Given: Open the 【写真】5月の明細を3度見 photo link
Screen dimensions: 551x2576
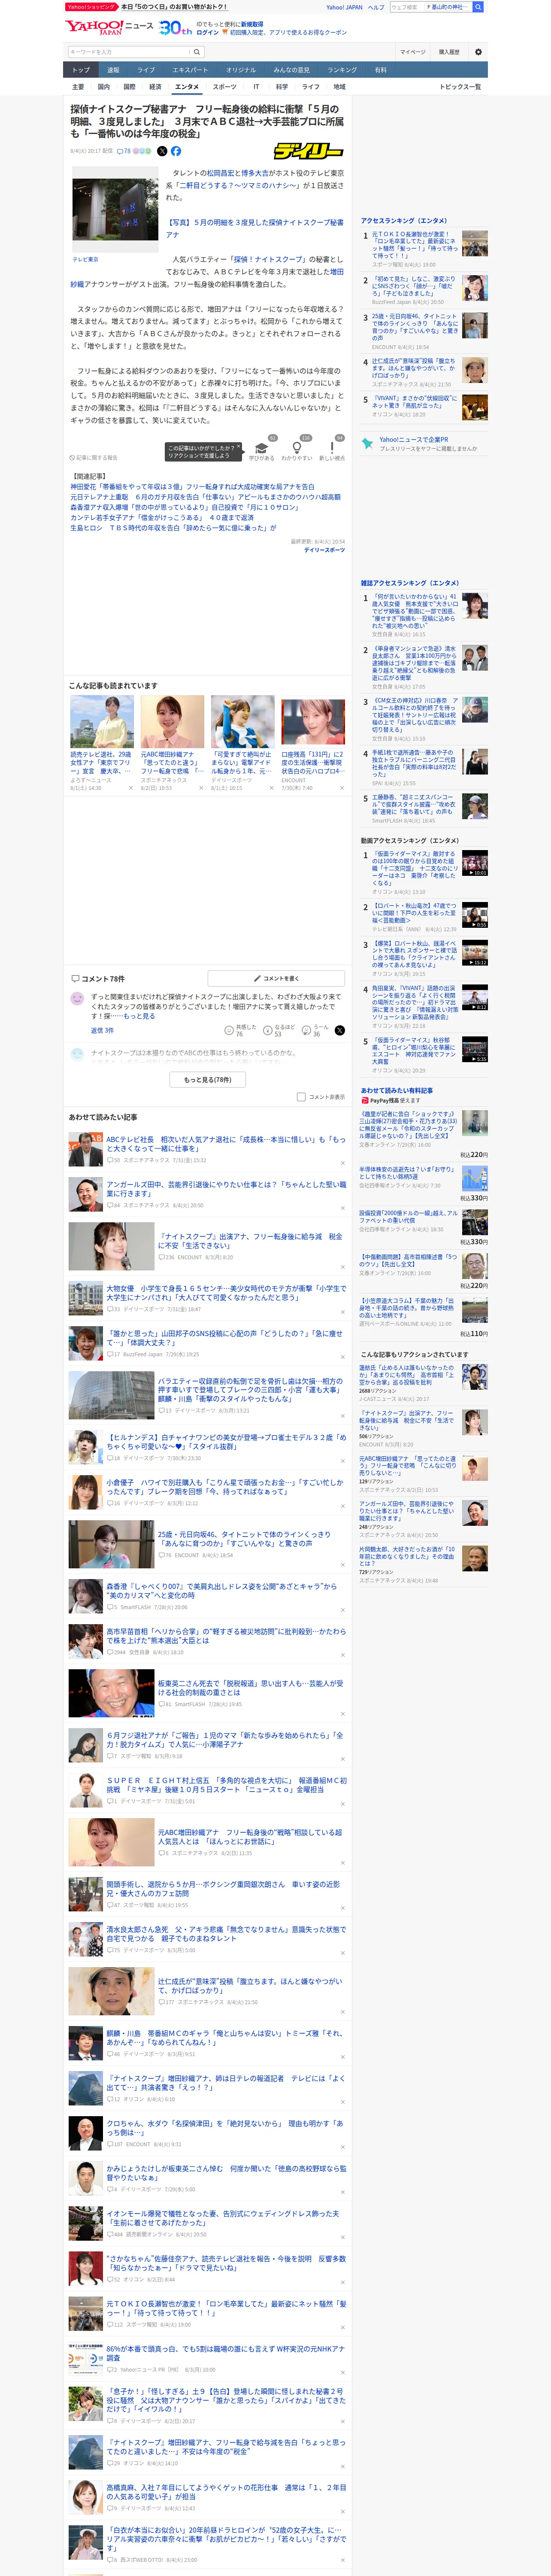Looking at the screenshot, I should pyautogui.click(x=254, y=228).
